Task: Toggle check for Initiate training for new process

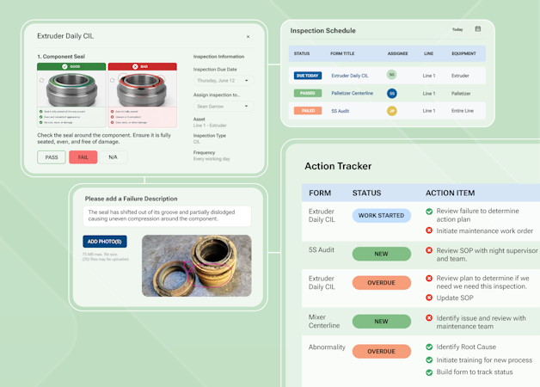Action: click(429, 359)
